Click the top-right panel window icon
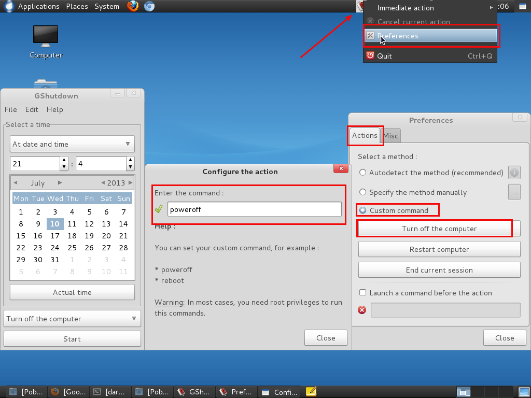The image size is (531, 398). click(523, 6)
